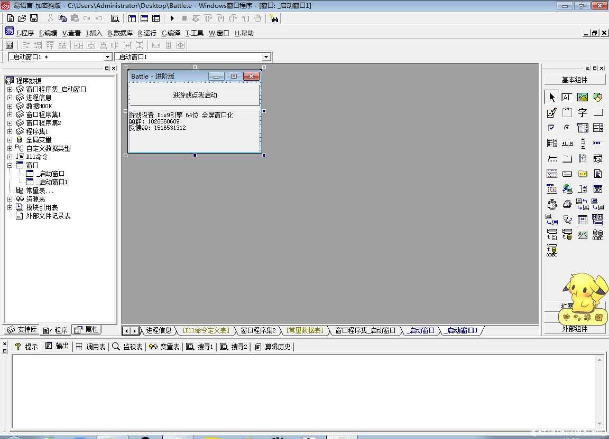The width and height of the screenshot is (609, 439).
Task: Click the 进游戏点我启动 button on the form
Action: tap(195, 95)
